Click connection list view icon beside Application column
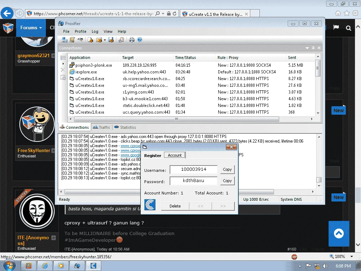The height and width of the screenshot is (271, 361). [63, 58]
